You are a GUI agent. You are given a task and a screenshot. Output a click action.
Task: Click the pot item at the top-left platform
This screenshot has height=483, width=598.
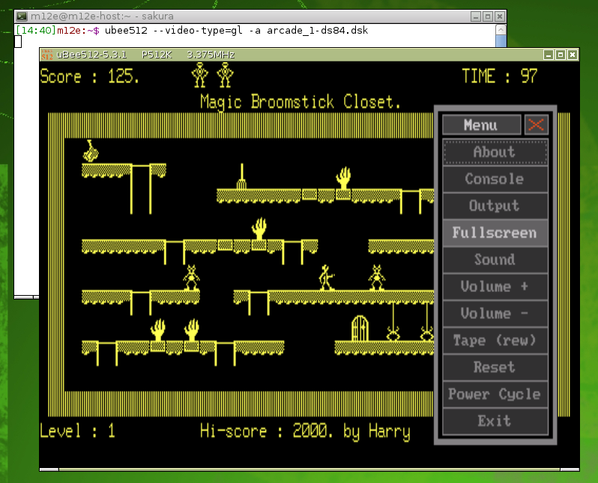click(91, 152)
